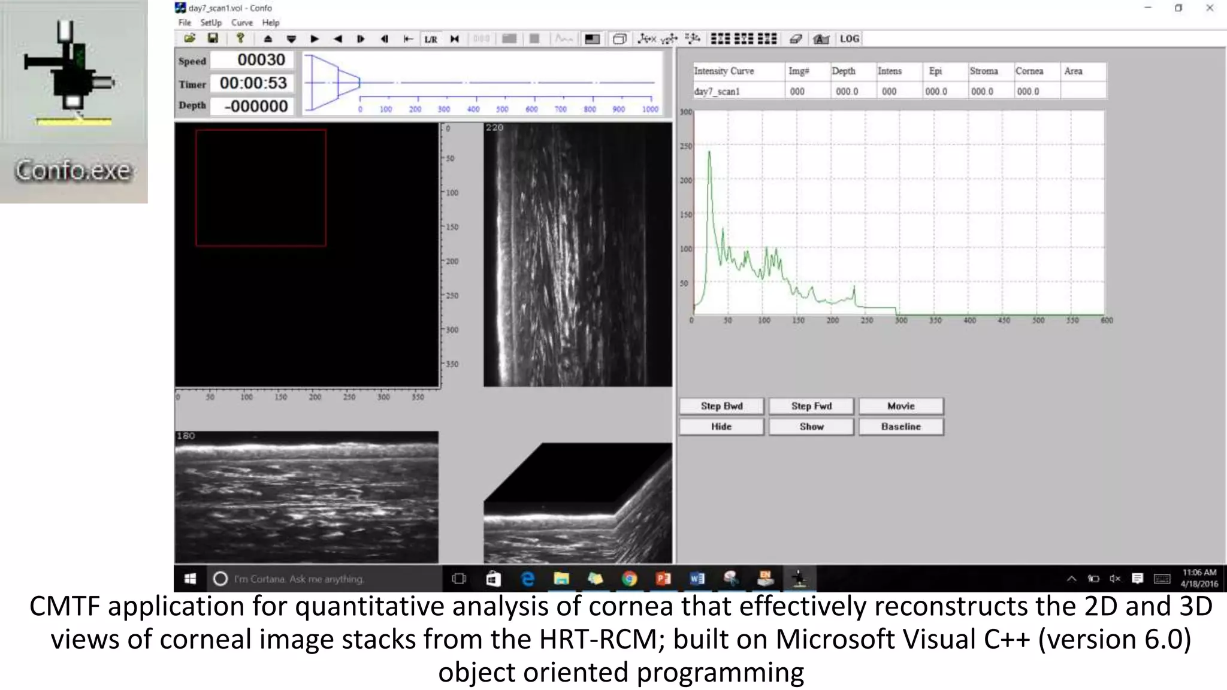Open PowerPoint from the taskbar
1227x690 pixels.
tap(663, 579)
